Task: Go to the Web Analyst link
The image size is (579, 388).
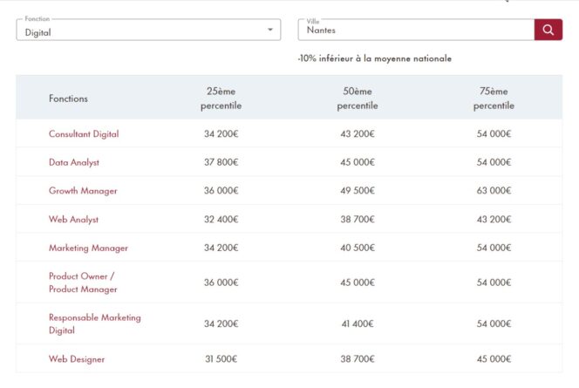Action: pyautogui.click(x=73, y=220)
